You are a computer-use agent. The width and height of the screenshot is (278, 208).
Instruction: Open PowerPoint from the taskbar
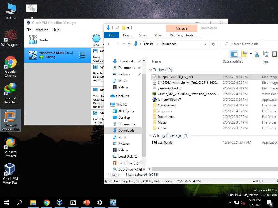click(x=87, y=202)
